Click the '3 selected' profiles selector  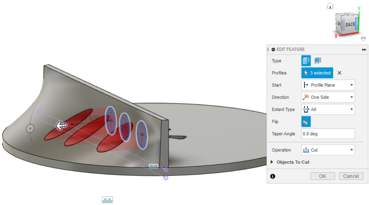(317, 73)
